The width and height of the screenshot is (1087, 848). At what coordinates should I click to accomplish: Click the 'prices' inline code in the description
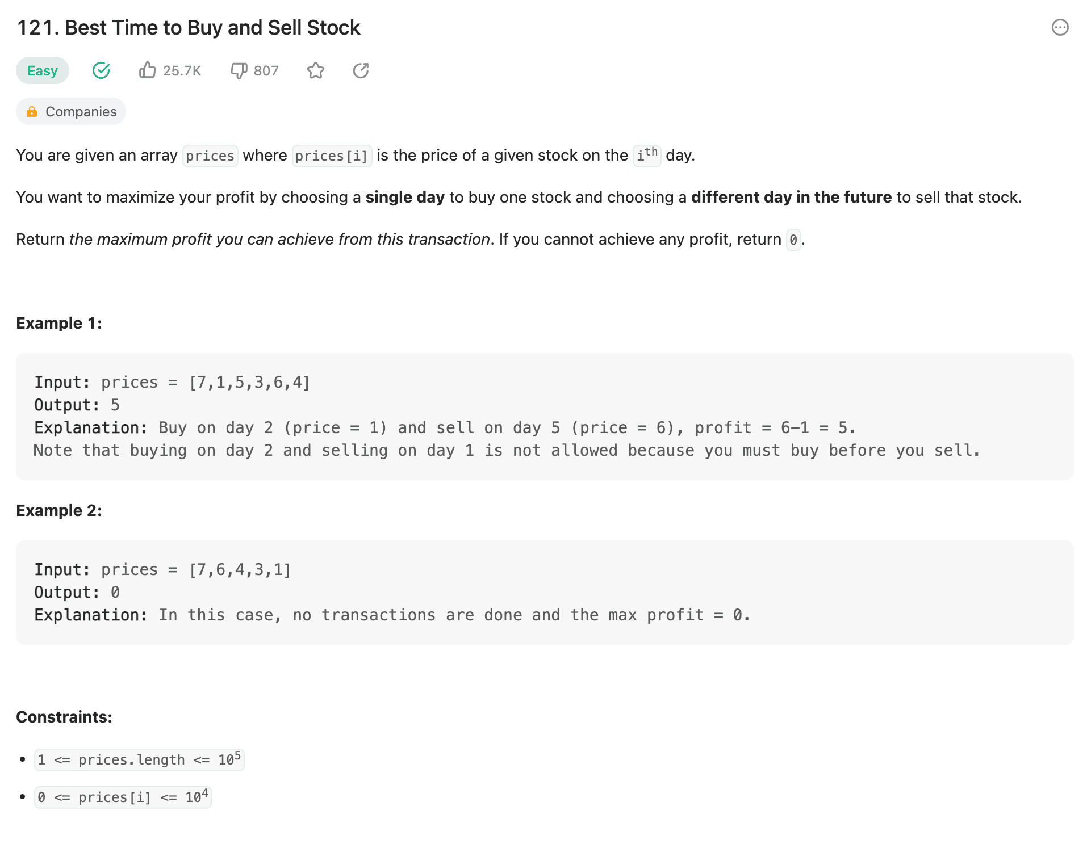click(210, 156)
